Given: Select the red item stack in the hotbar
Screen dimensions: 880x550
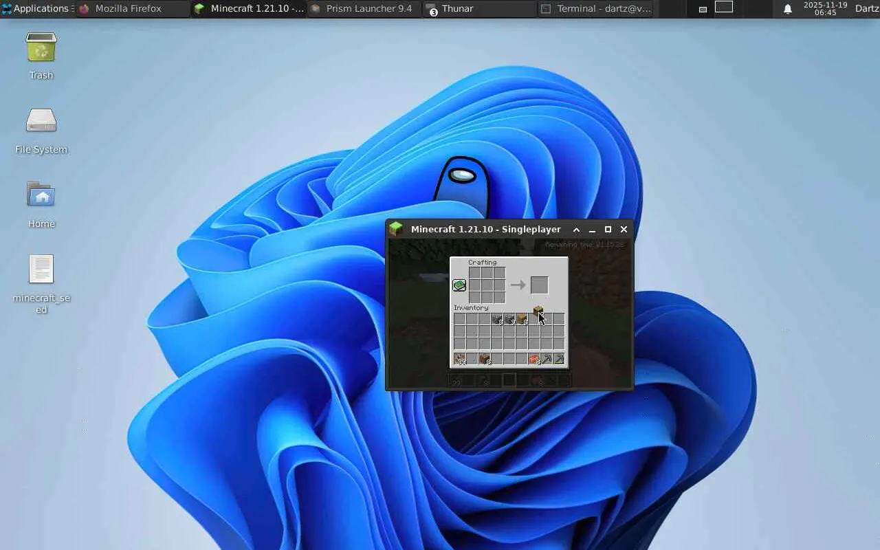Looking at the screenshot, I should coord(534,359).
